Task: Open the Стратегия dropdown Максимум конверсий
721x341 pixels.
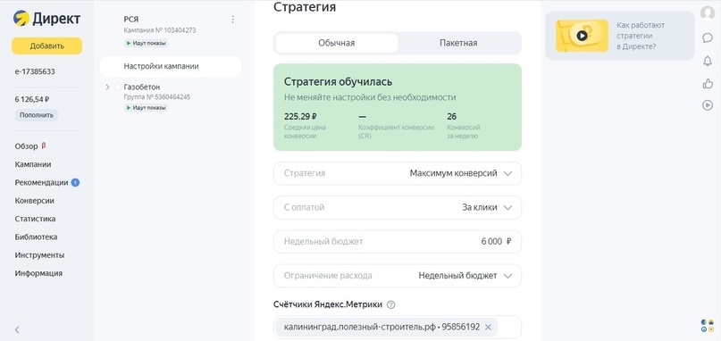Action: 398,173
